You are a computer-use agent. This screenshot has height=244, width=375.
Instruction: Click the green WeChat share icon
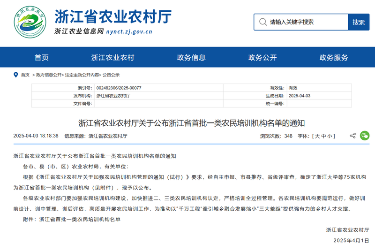click(x=364, y=136)
